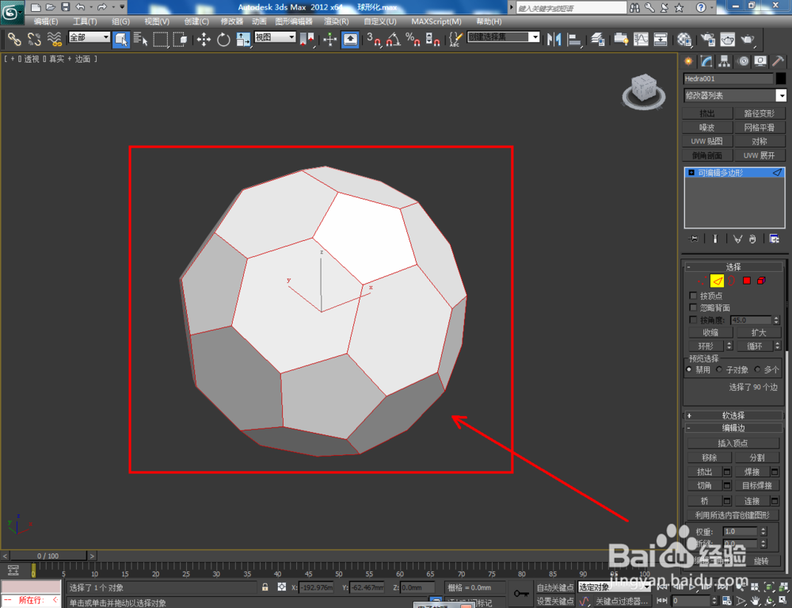Viewport: 792px width, 608px height.
Task: Open the Layer Manager icon
Action: 597,39
